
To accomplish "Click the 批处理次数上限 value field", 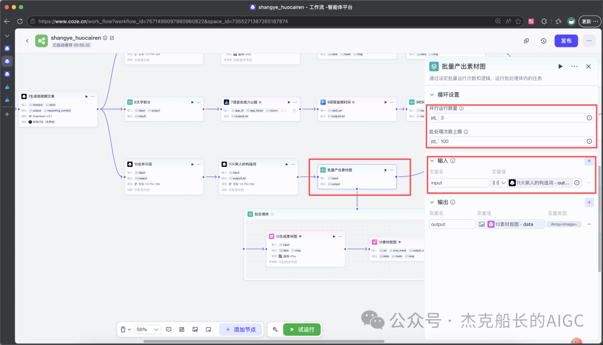I will pyautogui.click(x=511, y=142).
